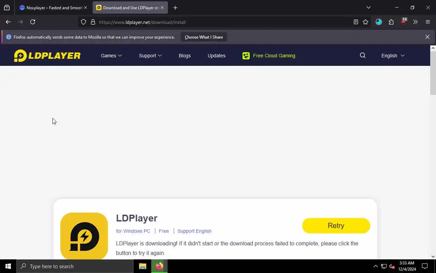436x273 pixels.
Task: Select the Download and Use LDPlayer tab
Action: (130, 8)
